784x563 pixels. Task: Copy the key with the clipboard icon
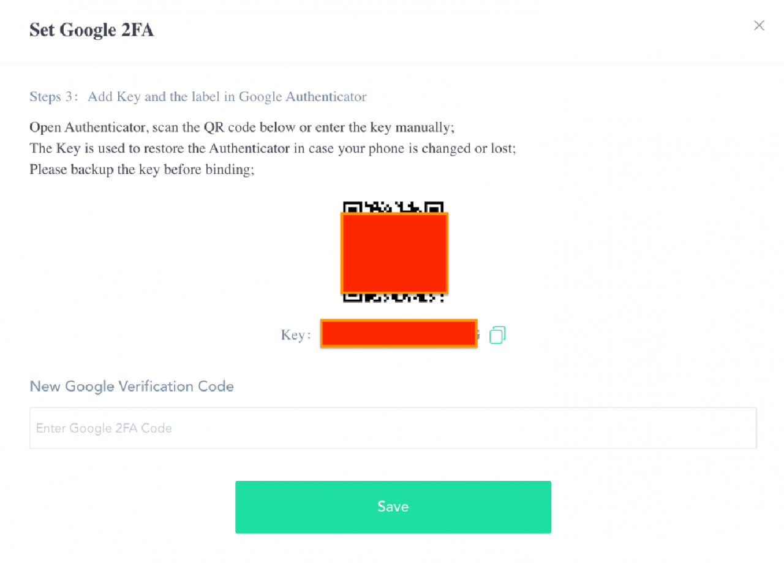coord(497,334)
